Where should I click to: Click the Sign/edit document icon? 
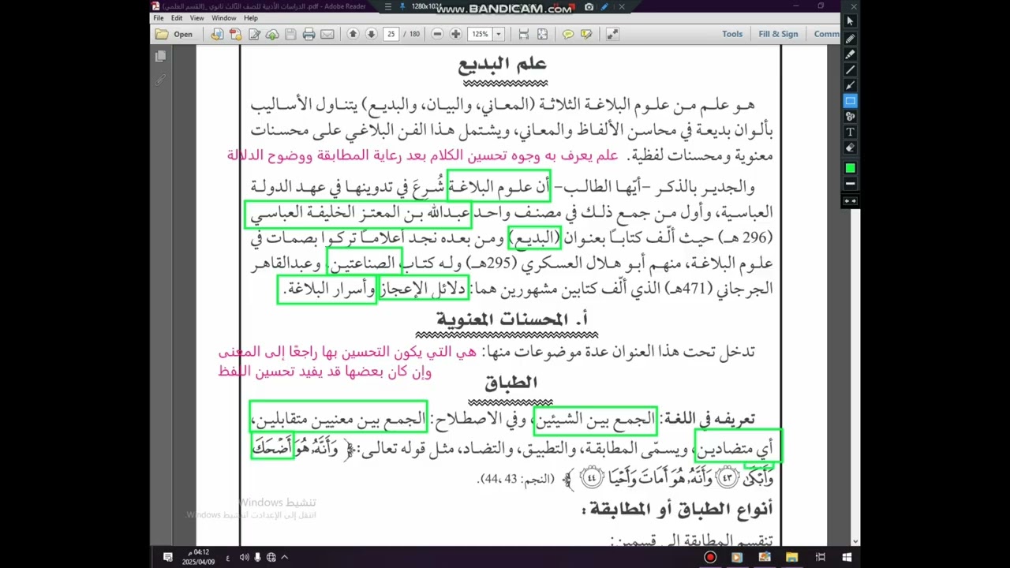point(254,34)
